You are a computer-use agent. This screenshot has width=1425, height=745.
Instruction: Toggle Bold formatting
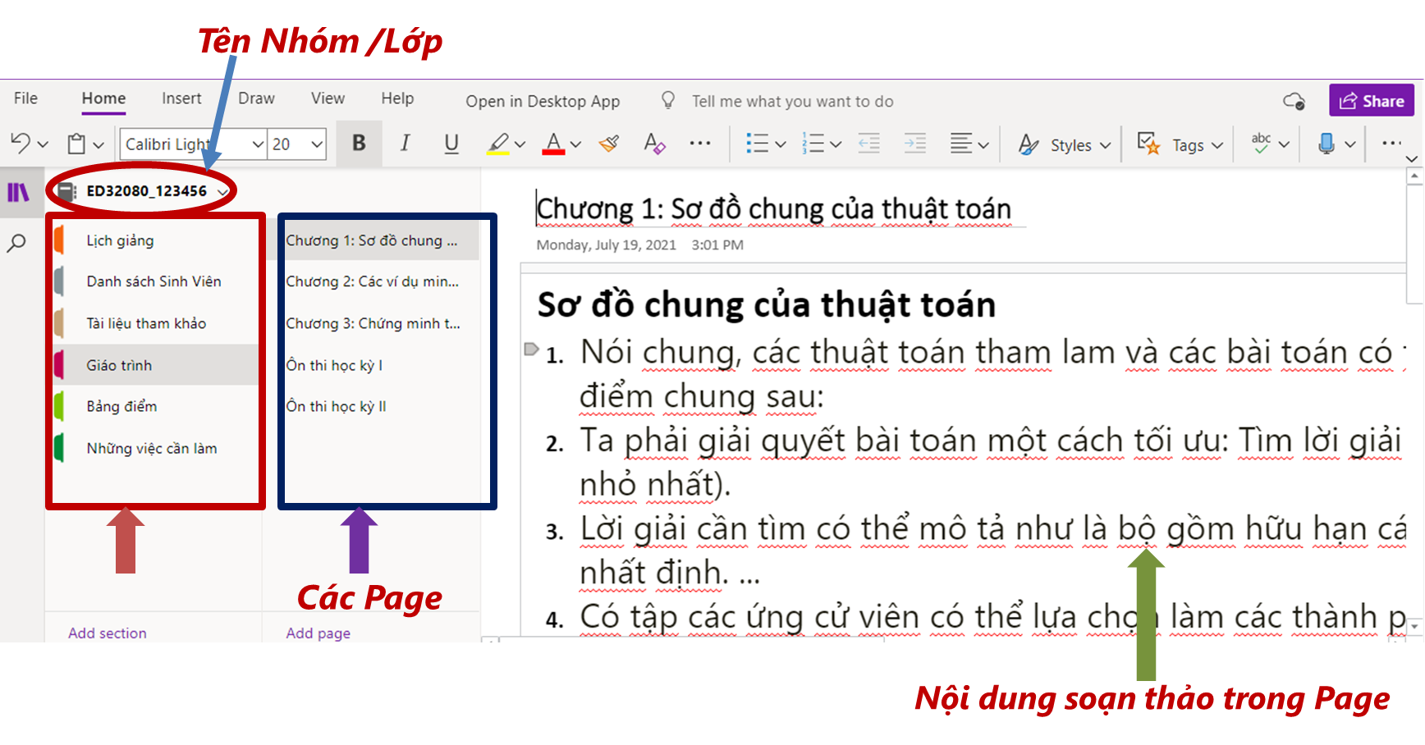point(359,144)
